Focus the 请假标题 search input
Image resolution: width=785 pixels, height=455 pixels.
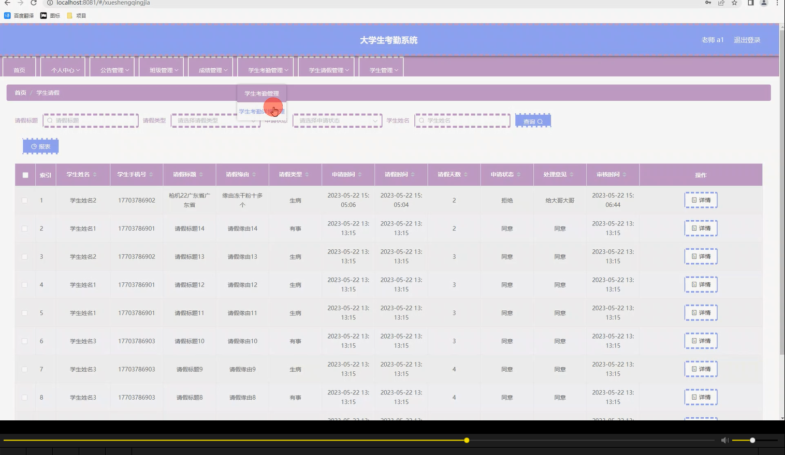(91, 120)
